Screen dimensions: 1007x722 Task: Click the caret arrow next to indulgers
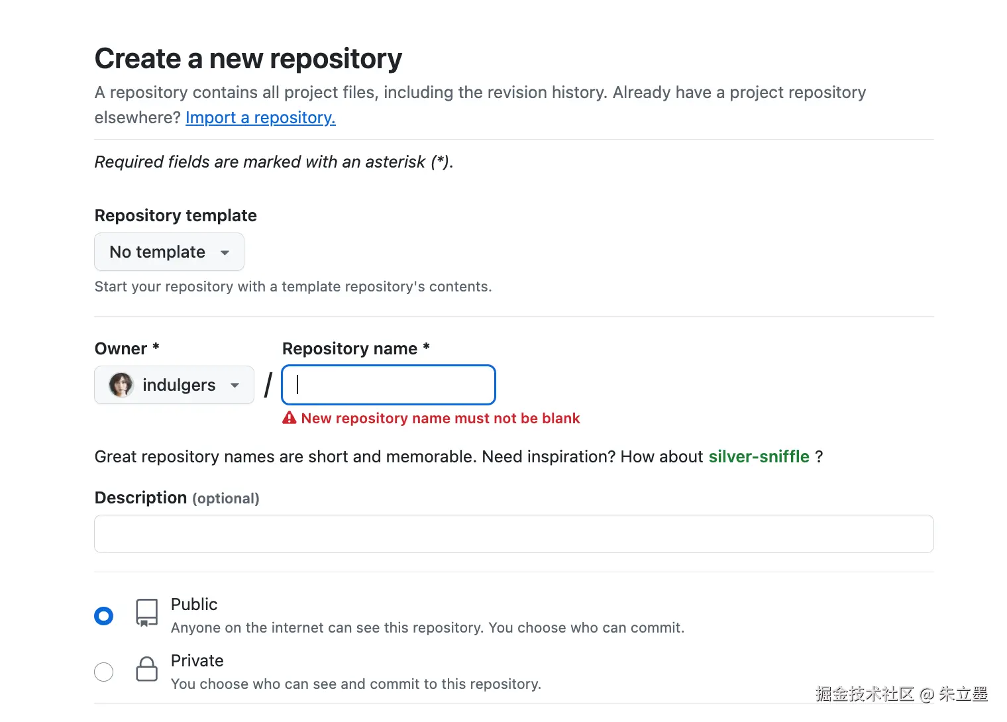pyautogui.click(x=235, y=386)
